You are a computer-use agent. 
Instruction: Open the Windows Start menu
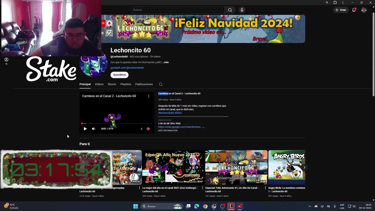(x=136, y=206)
